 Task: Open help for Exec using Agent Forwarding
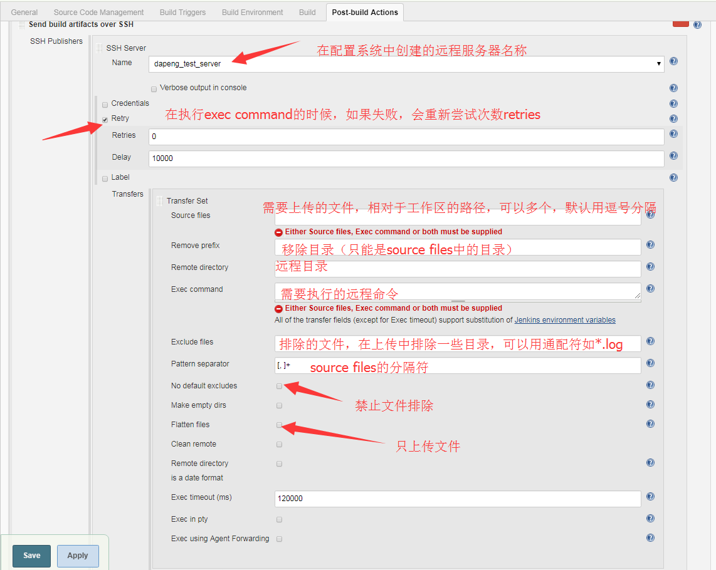coord(650,538)
